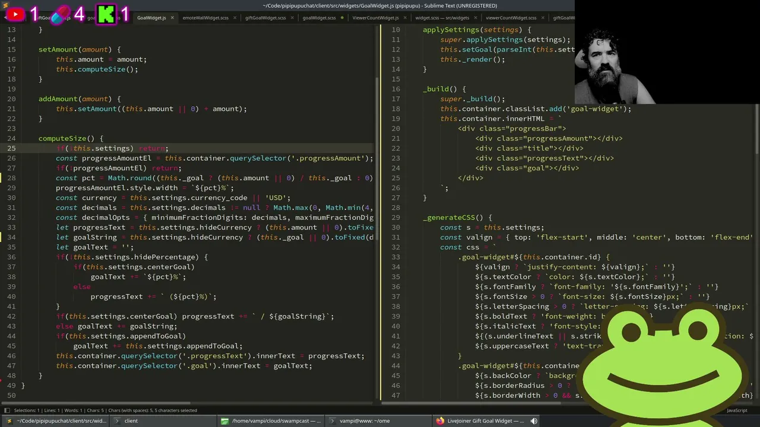760x427 pixels.
Task: Click line number 29 in right pane gutter
Action: (396, 218)
